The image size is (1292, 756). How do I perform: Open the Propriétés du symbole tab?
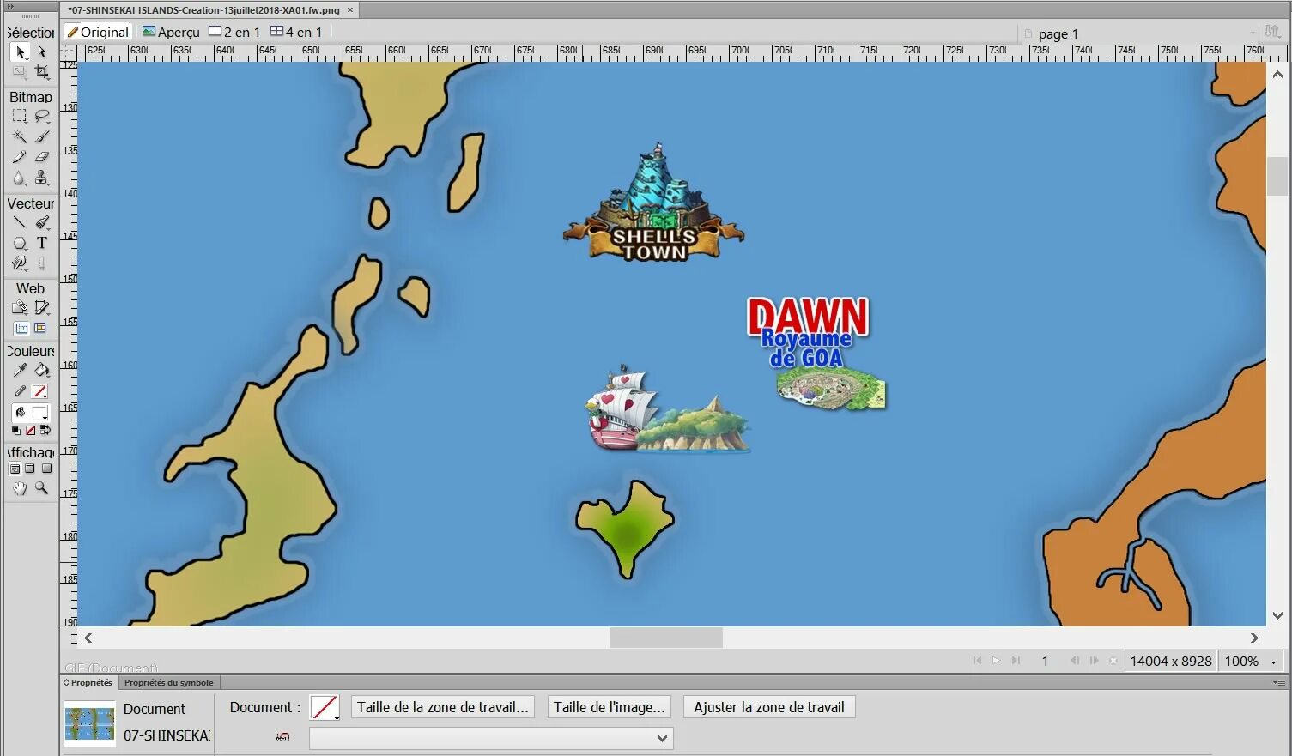[x=168, y=682]
